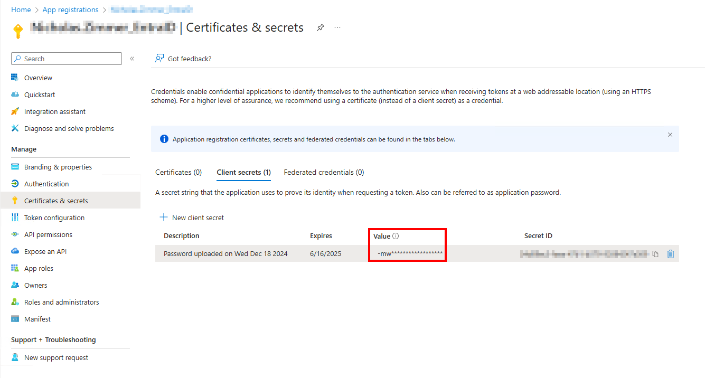This screenshot has height=378, width=705.
Task: Open Token configuration in the sidebar
Action: 54,217
